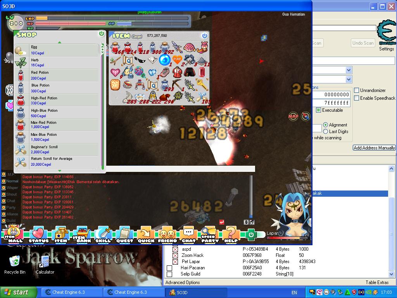Click the PURE heart item in inventory
This screenshot has height=298, width=397.
(x=177, y=59)
